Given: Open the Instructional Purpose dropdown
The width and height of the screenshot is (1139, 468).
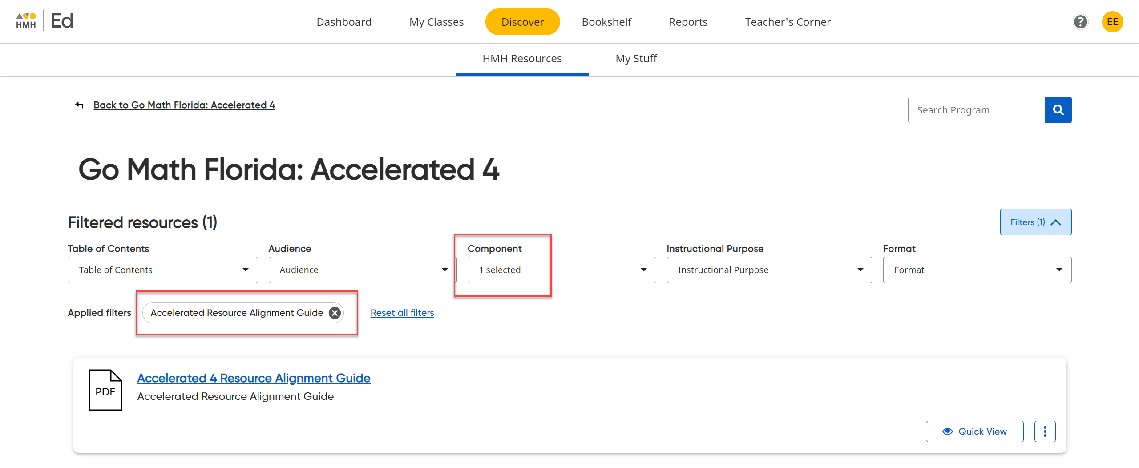Looking at the screenshot, I should [769, 270].
